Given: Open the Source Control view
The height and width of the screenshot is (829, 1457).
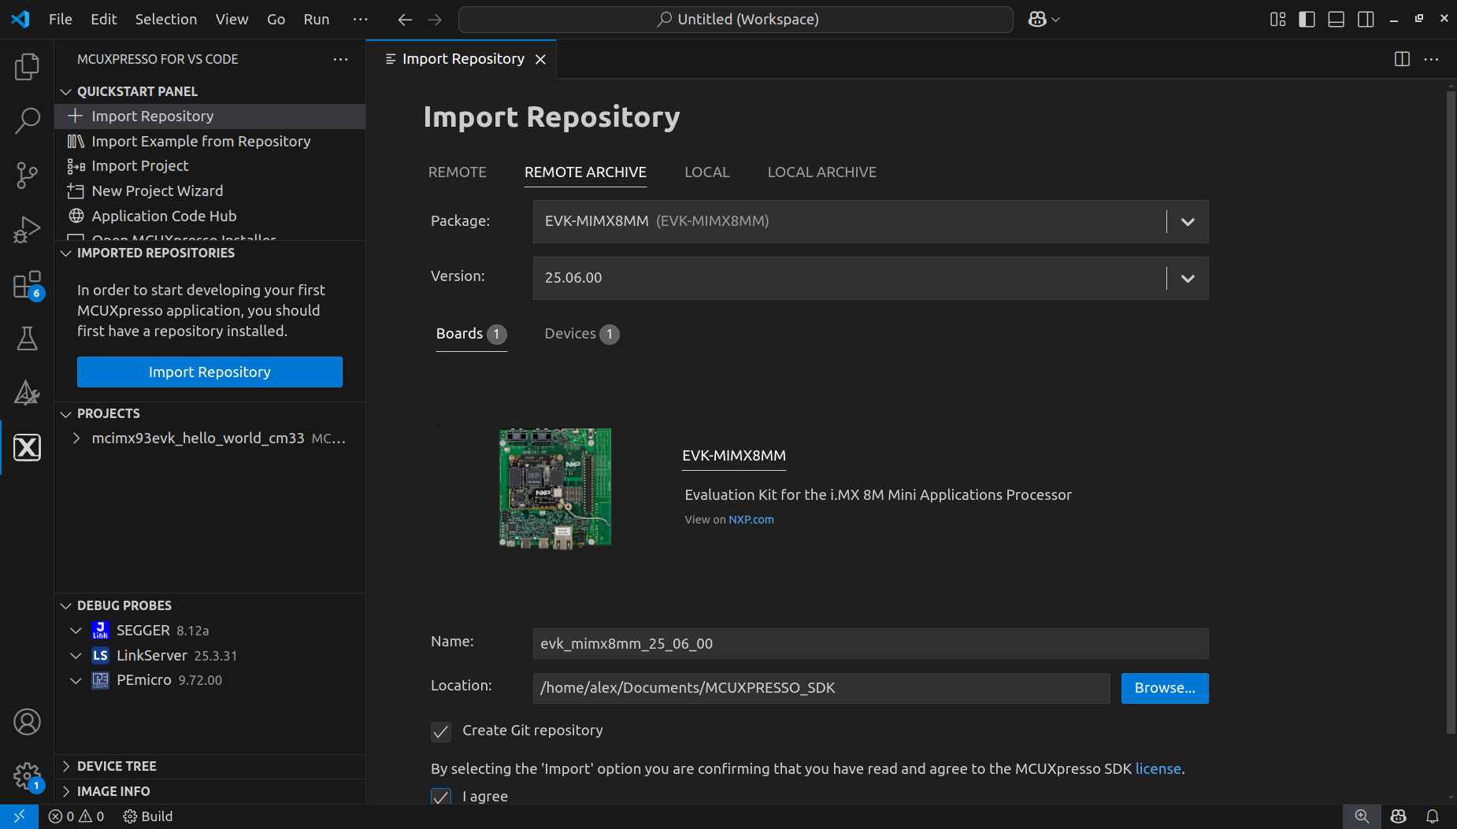Looking at the screenshot, I should pyautogui.click(x=28, y=175).
